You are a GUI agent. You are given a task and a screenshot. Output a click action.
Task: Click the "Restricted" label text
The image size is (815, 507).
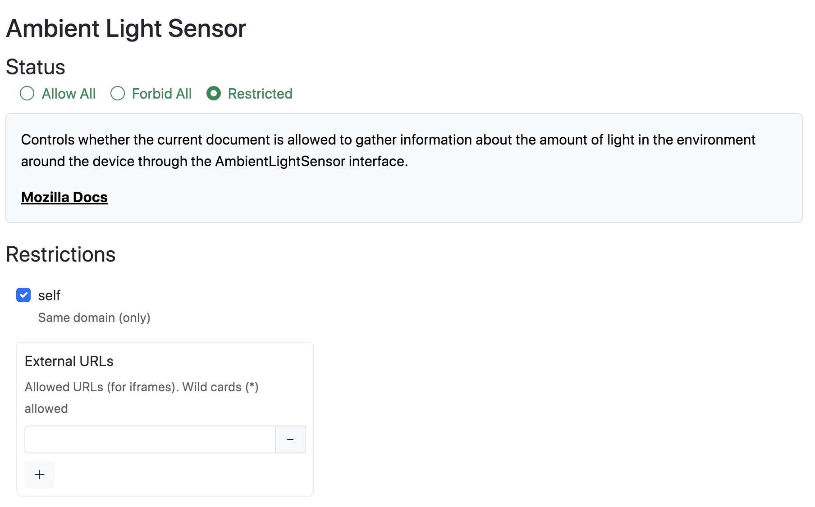tap(260, 94)
